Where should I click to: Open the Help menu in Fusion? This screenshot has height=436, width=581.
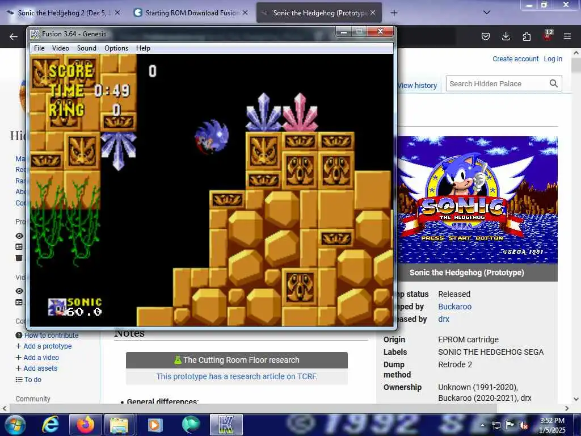coord(143,48)
